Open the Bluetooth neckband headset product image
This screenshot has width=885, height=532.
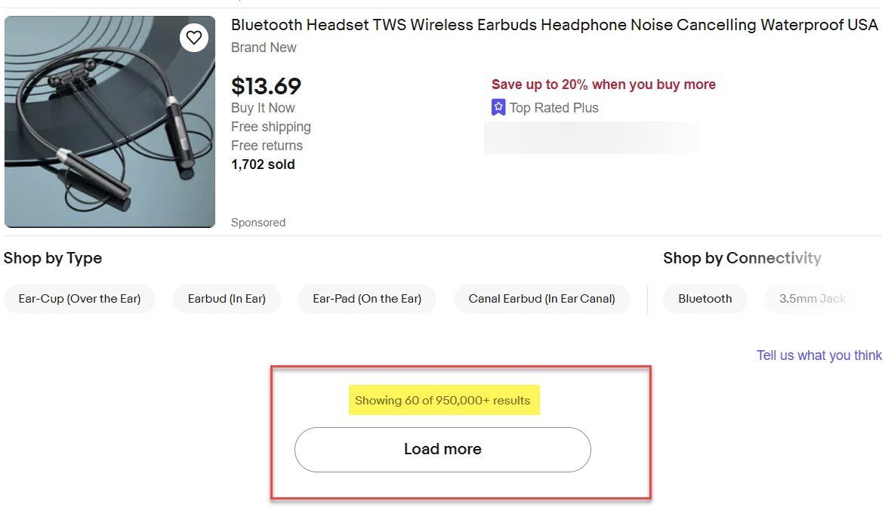click(x=109, y=121)
